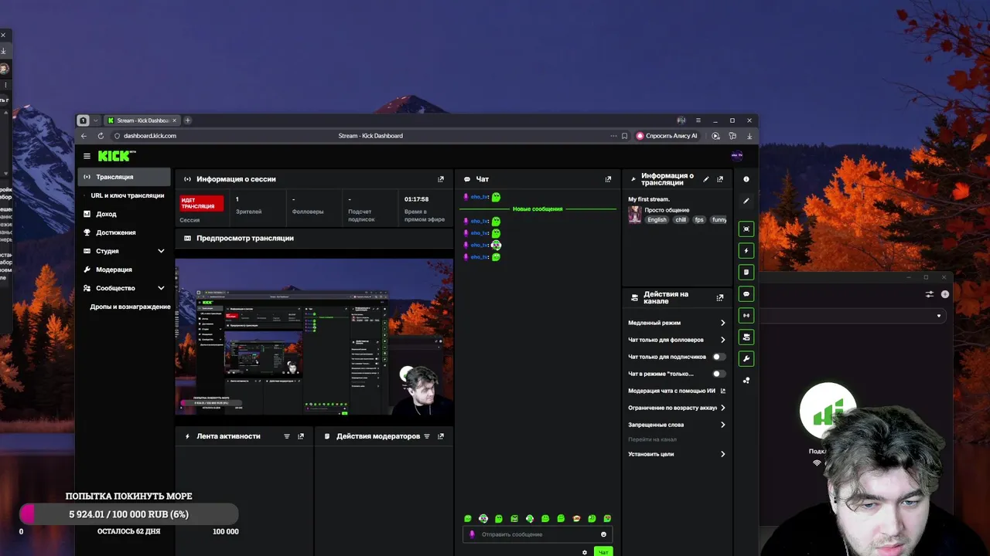Open Модерация in sidebar

tap(124, 270)
